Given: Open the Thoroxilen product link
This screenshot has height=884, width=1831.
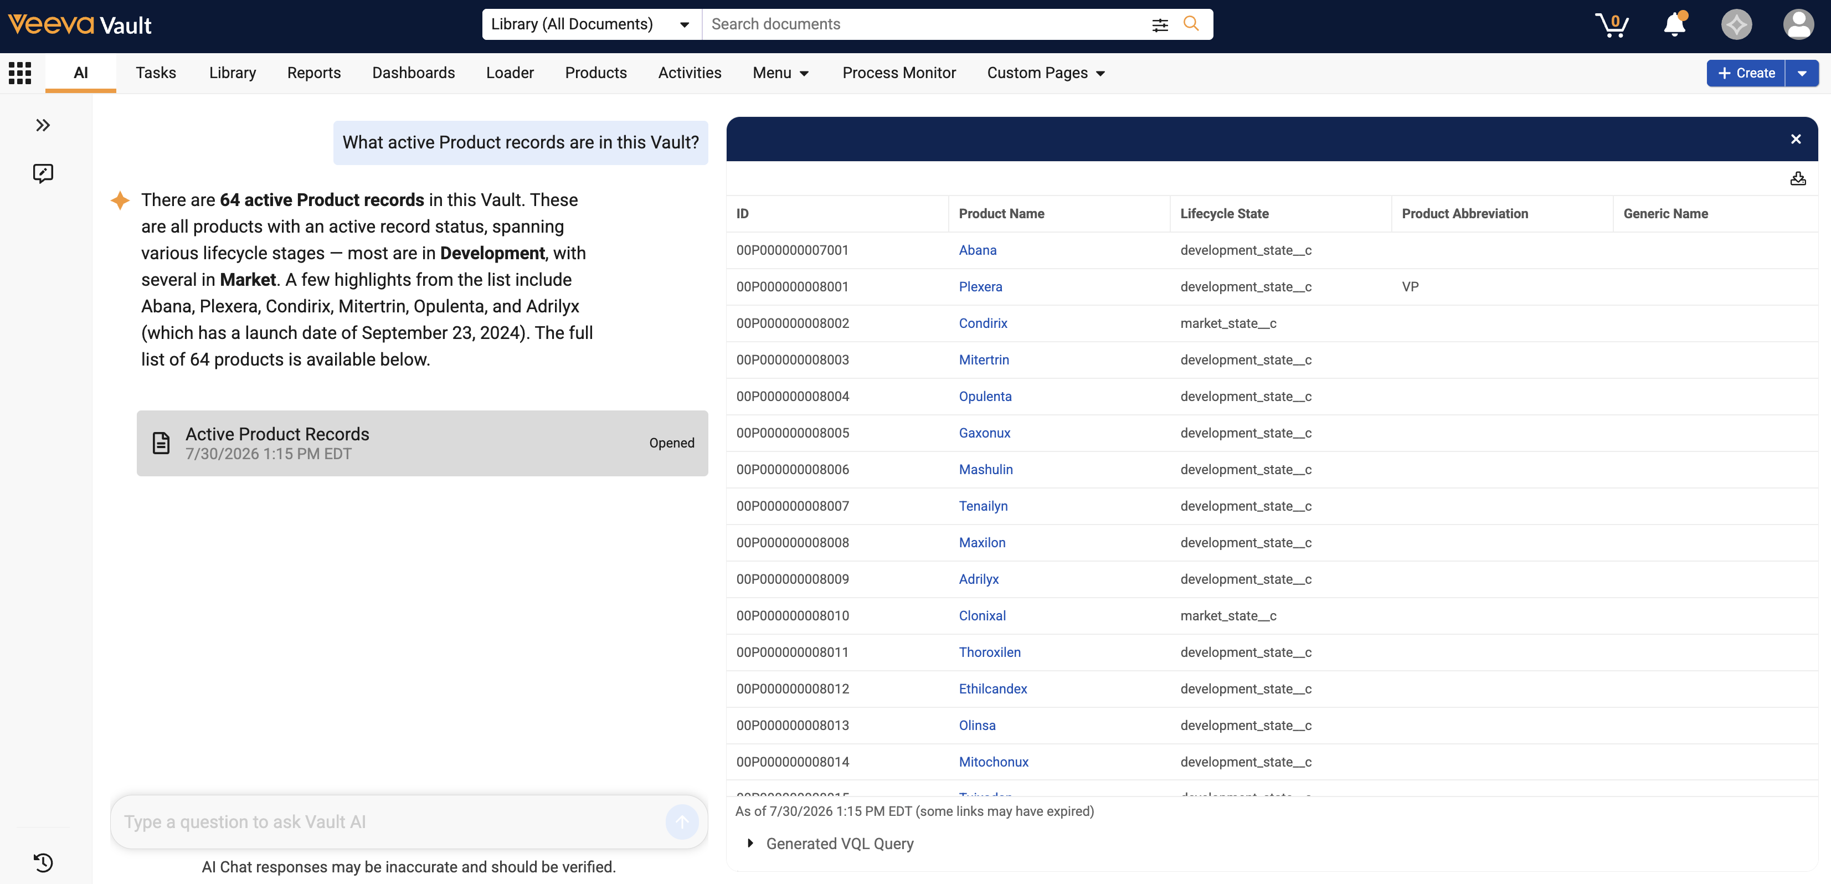Looking at the screenshot, I should click(989, 652).
